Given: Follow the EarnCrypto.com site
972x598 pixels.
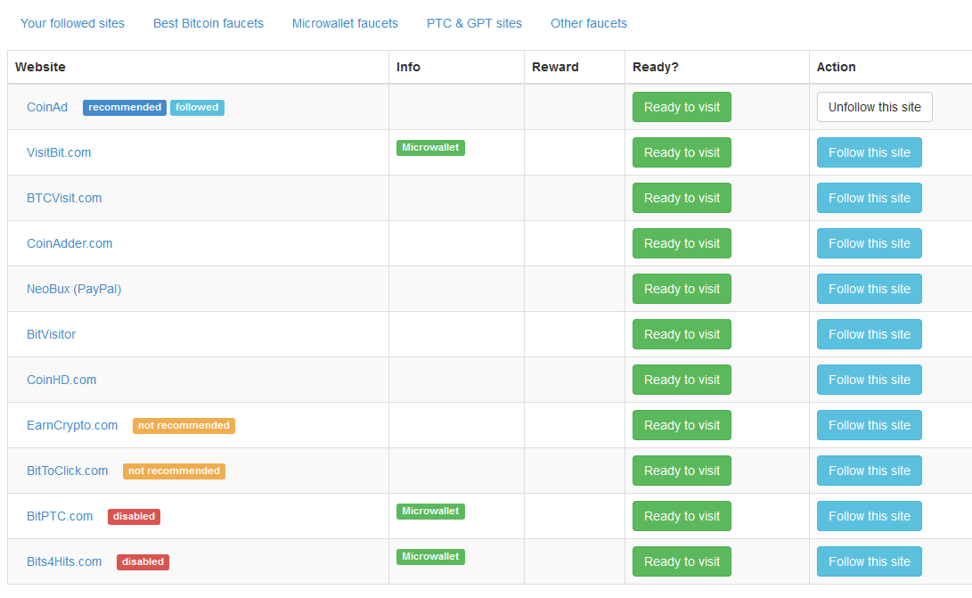Looking at the screenshot, I should pos(869,425).
